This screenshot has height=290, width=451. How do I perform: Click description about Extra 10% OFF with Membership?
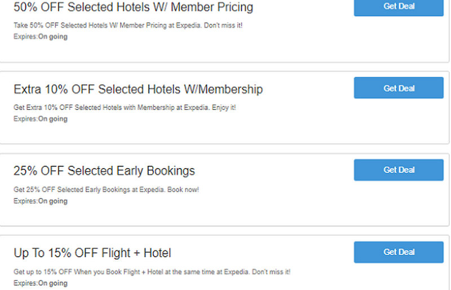click(x=125, y=107)
